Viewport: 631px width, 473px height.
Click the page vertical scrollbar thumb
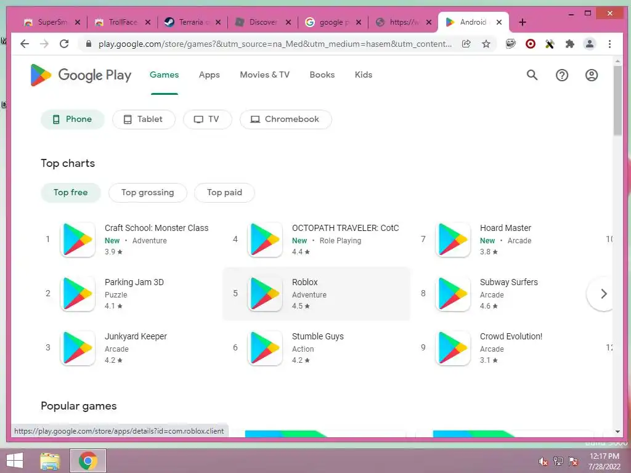click(x=617, y=100)
